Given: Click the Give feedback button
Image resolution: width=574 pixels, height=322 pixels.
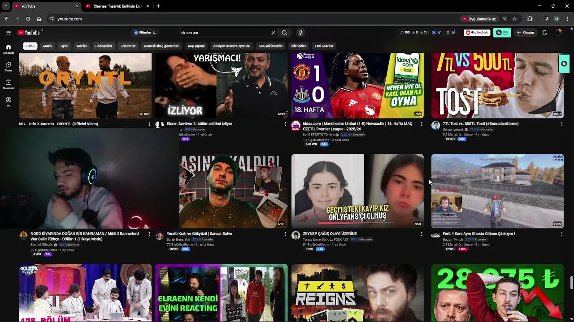Looking at the screenshot, I should [x=477, y=33].
